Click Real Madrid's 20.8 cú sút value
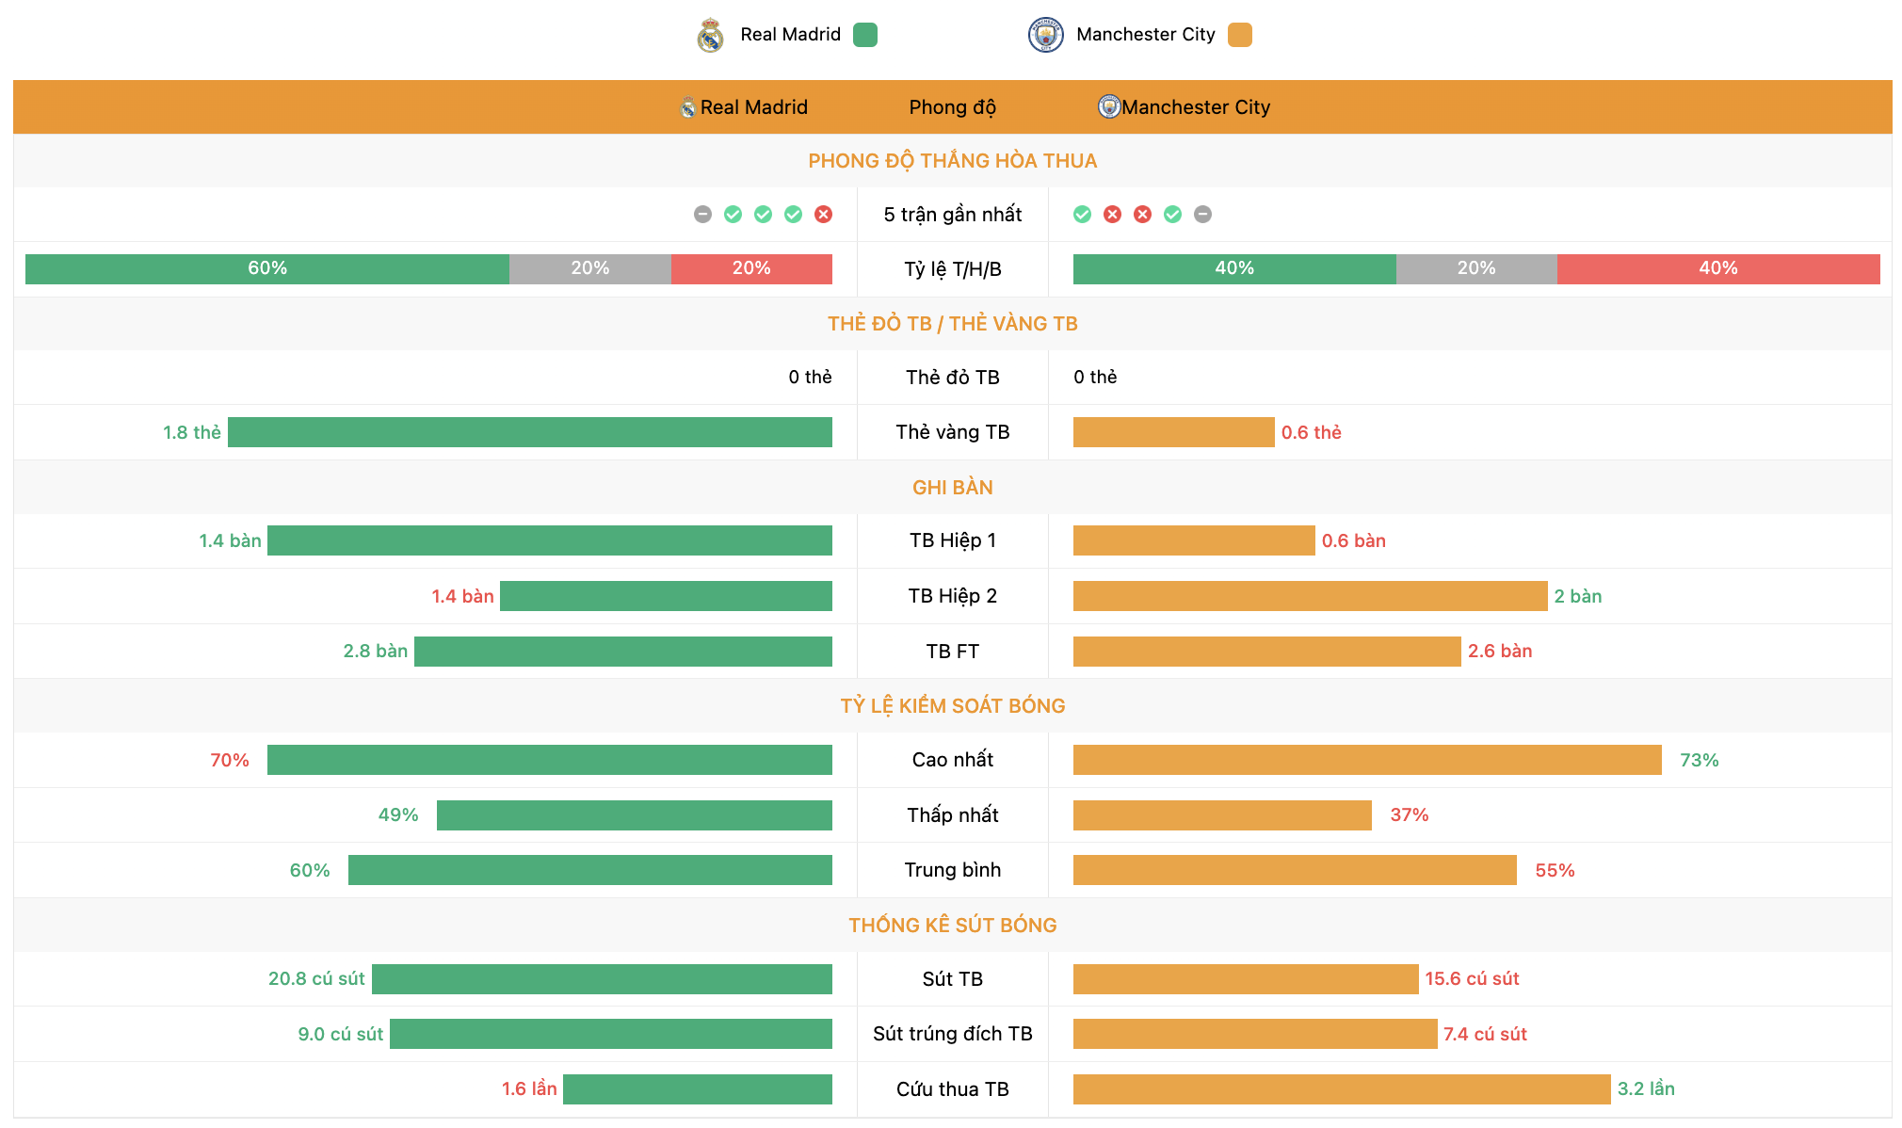Image resolution: width=1902 pixels, height=1128 pixels. (316, 979)
